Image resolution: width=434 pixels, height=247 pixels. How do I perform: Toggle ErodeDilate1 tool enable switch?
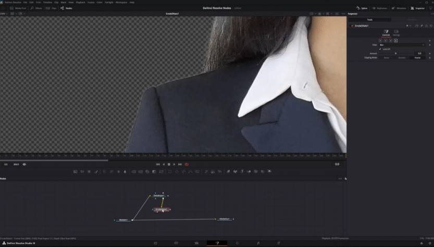(353, 26)
